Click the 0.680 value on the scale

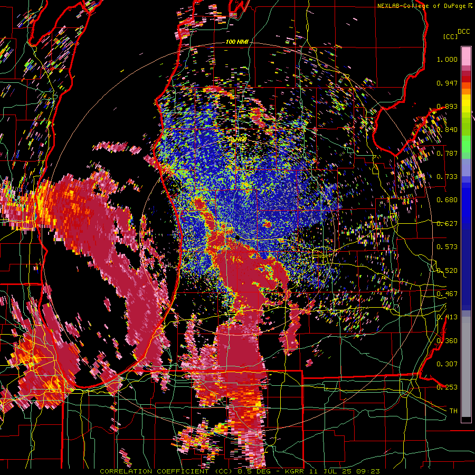447,200
